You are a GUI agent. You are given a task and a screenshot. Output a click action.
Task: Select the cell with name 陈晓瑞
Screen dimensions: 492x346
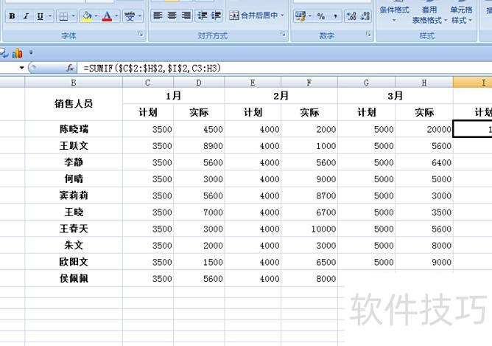74,129
